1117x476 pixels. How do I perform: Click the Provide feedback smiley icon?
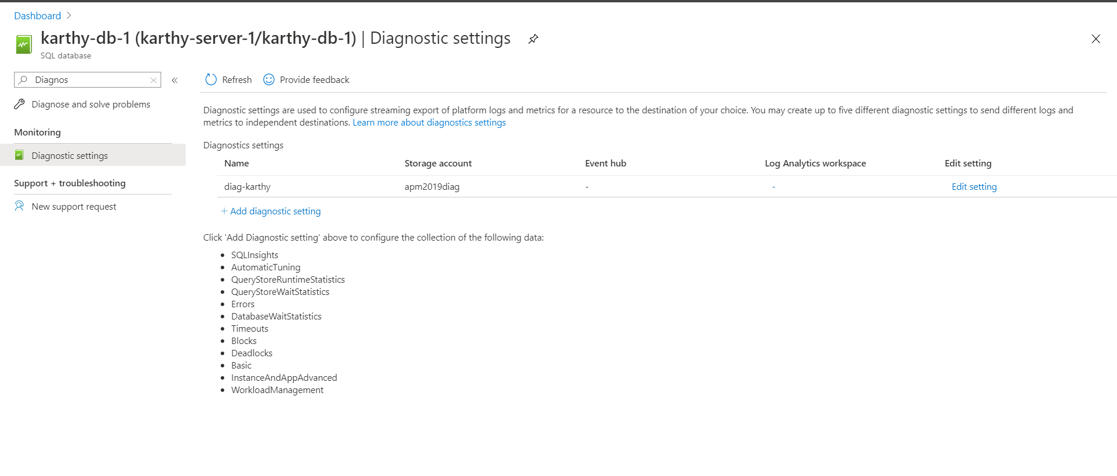coord(269,79)
